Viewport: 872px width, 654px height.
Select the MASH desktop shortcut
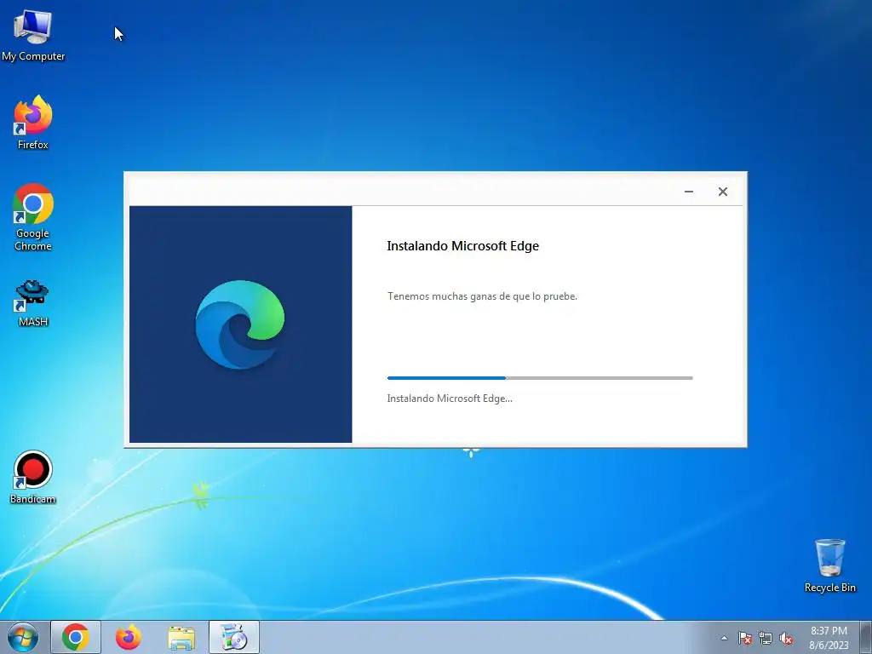point(33,303)
